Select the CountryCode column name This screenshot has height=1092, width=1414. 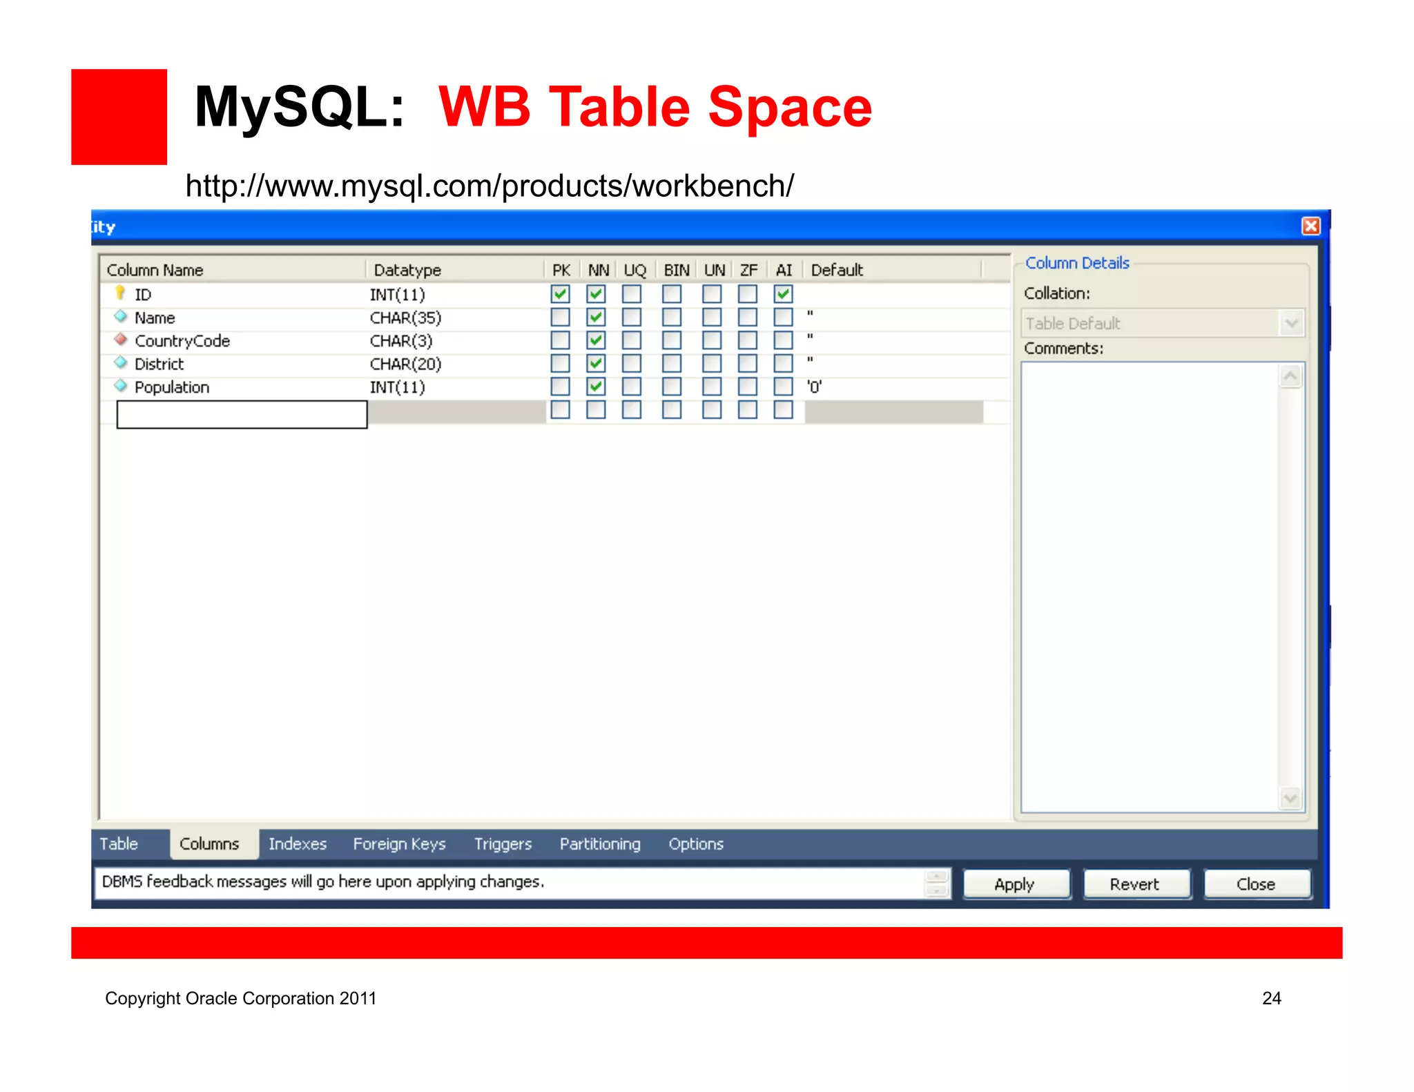(x=182, y=341)
